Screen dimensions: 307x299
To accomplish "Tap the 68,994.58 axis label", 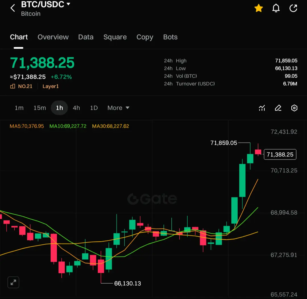I will (284, 213).
